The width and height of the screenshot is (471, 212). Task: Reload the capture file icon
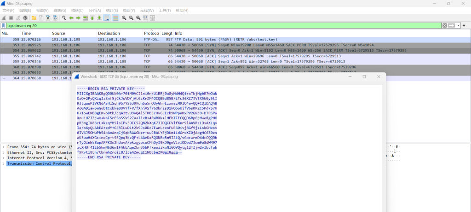[55, 18]
